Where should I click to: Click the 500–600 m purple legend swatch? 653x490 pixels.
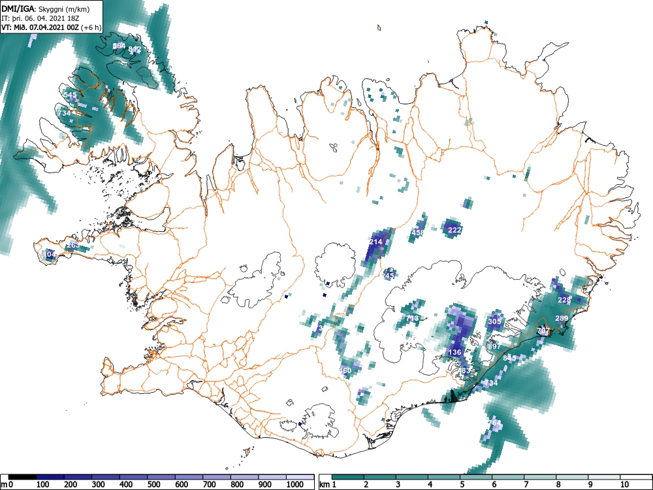(x=161, y=477)
